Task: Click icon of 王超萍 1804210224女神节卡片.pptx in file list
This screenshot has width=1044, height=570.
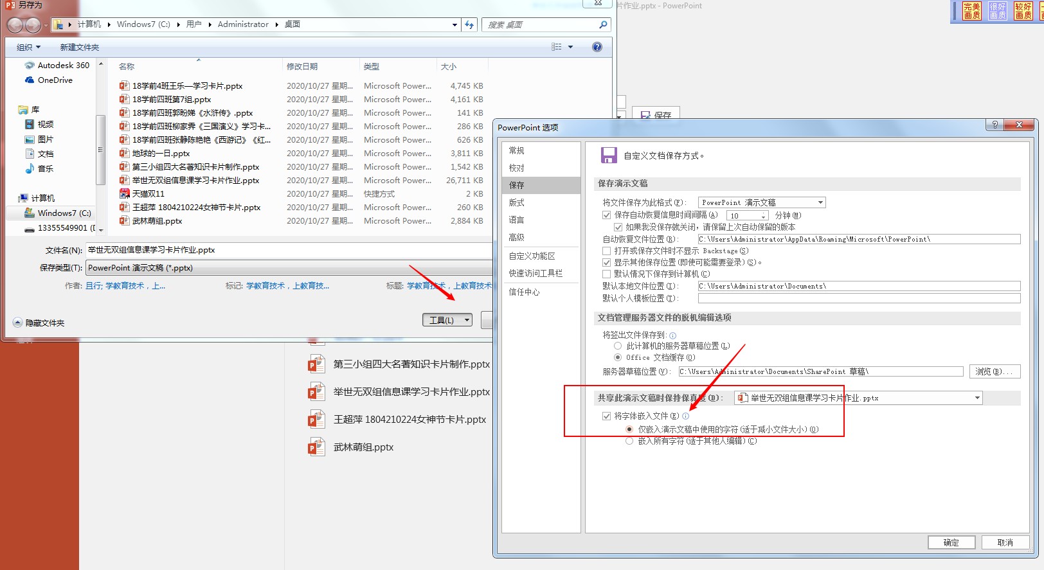Action: 124,207
